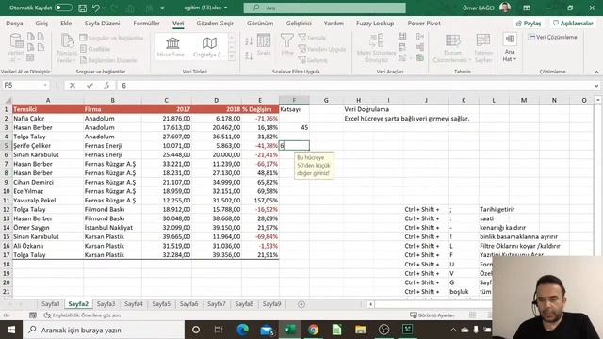603x339 pixels.
Task: Switch to the Ekle ribbon tab
Action: (66, 23)
